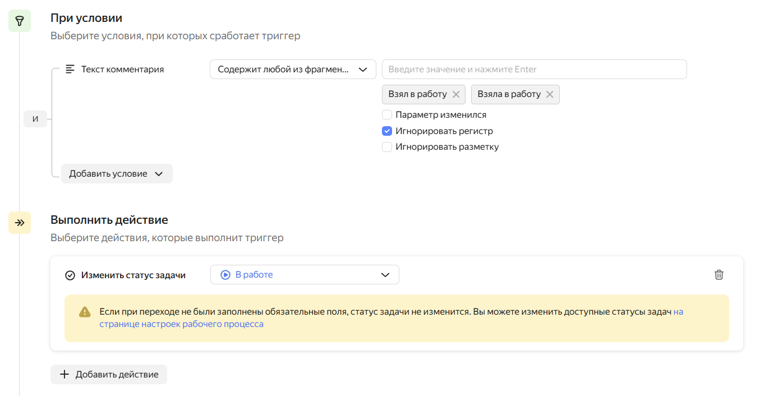This screenshot has height=396, width=760.
Task: Click the warning triangle icon in the notice
Action: click(x=85, y=312)
